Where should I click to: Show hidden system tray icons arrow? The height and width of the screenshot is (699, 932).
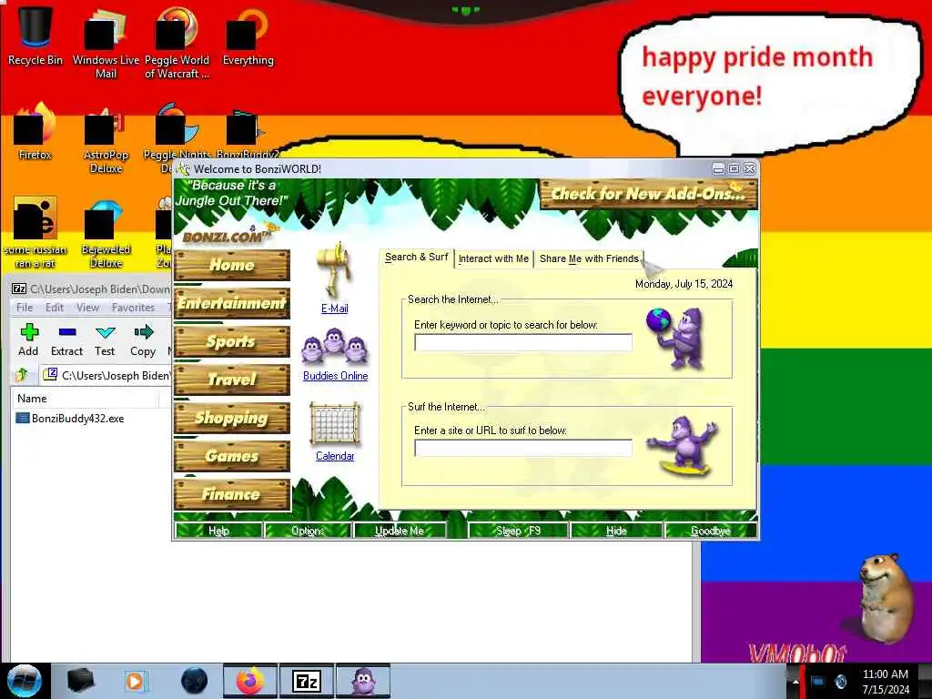795,681
